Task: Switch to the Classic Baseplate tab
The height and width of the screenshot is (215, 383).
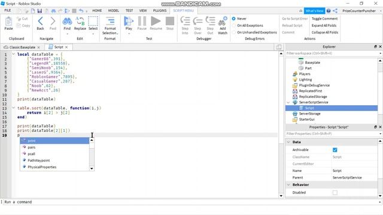Action: [x=22, y=47]
